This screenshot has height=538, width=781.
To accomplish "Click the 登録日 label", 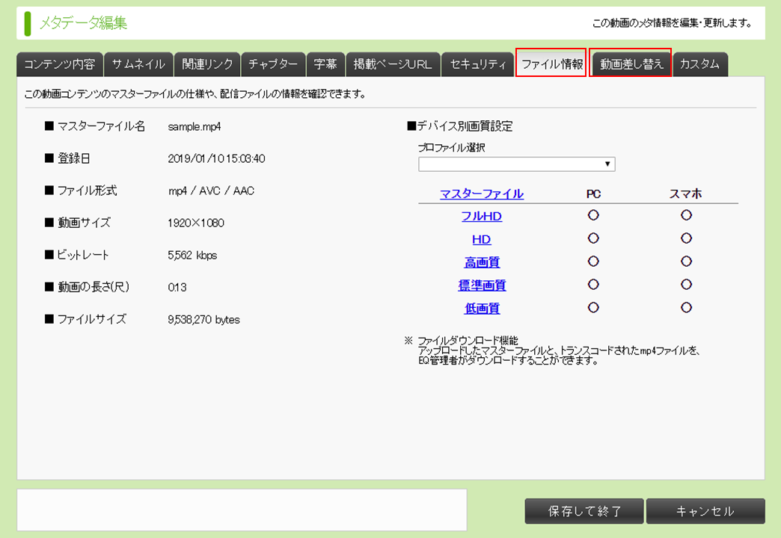I will point(74,158).
